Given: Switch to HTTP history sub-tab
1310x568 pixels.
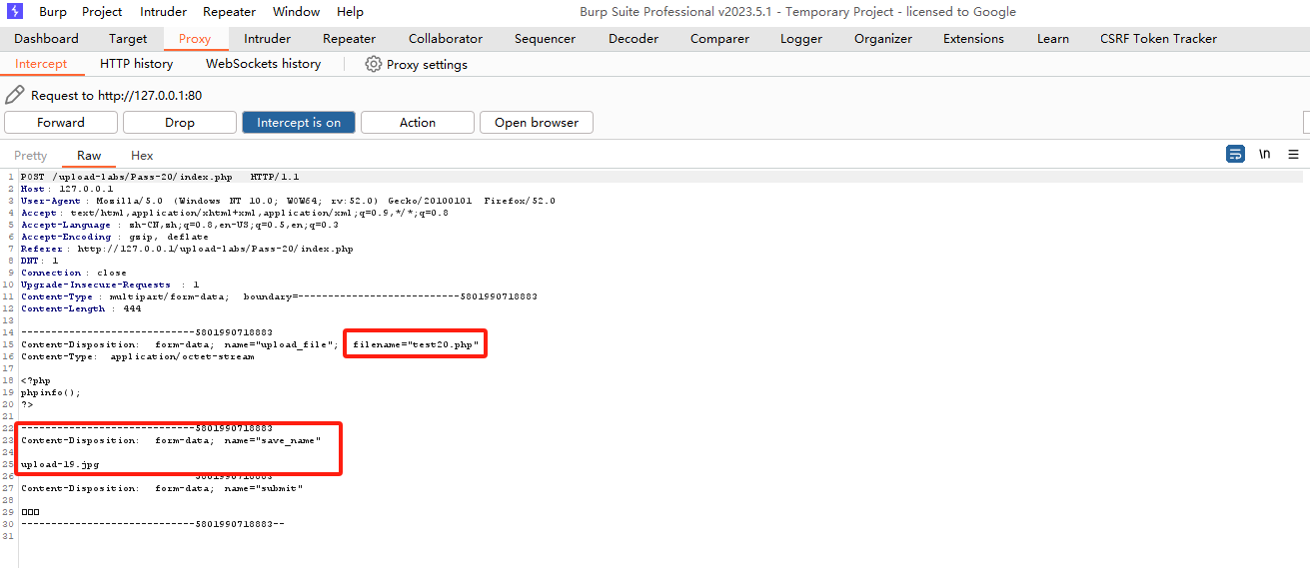Looking at the screenshot, I should [x=136, y=64].
